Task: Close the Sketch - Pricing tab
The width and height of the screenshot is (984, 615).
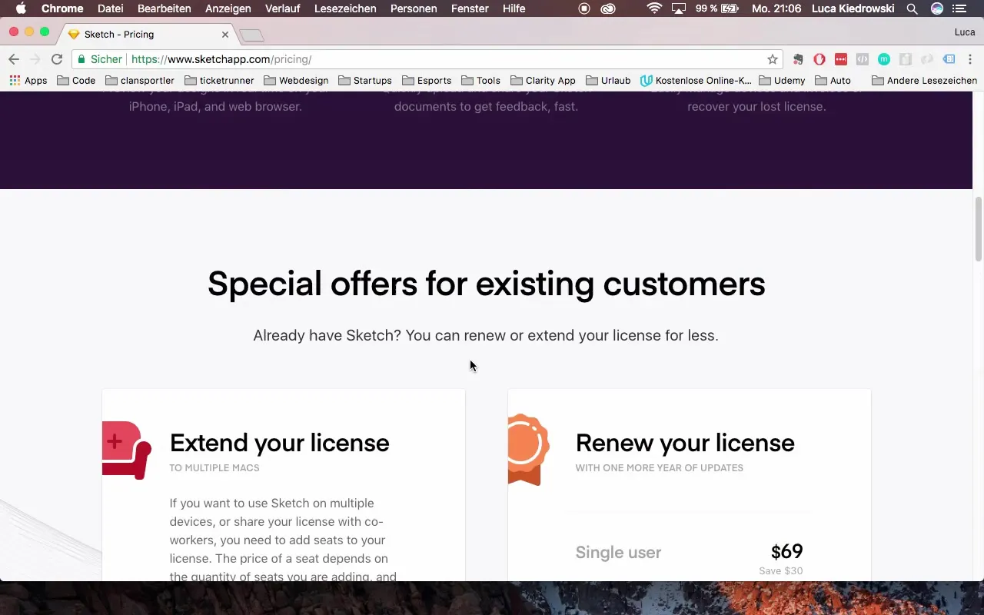Action: tap(225, 35)
